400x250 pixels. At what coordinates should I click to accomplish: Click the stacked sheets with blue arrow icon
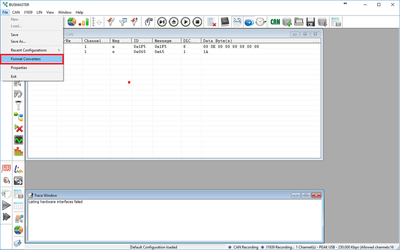(18, 243)
